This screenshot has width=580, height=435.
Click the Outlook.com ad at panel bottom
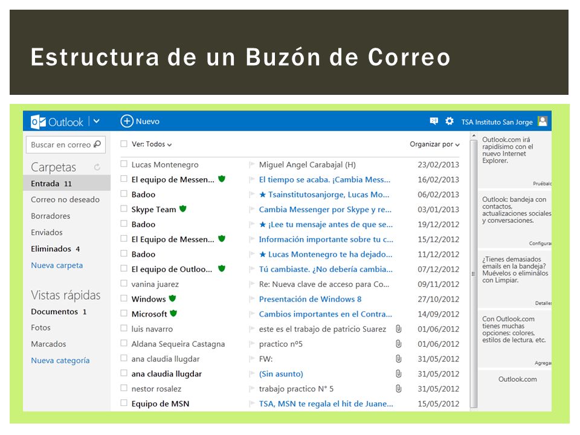(x=517, y=379)
